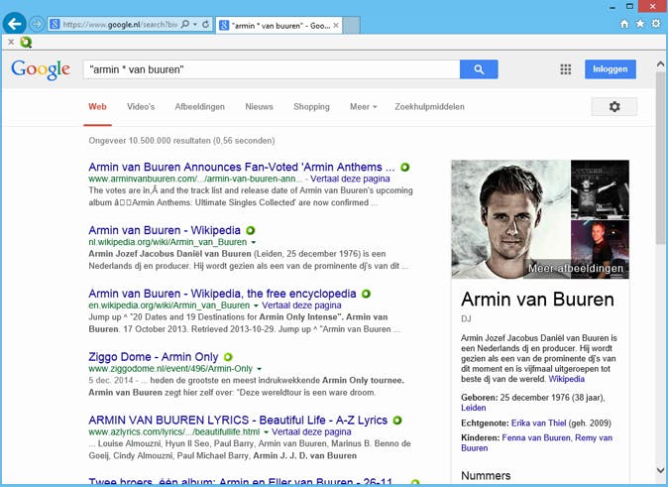Open the address bar dropdown arrow
Screen dimensions: 668x487
coord(195,25)
